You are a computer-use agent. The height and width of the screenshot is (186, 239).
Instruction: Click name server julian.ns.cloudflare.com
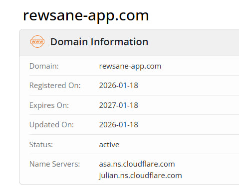140,176
